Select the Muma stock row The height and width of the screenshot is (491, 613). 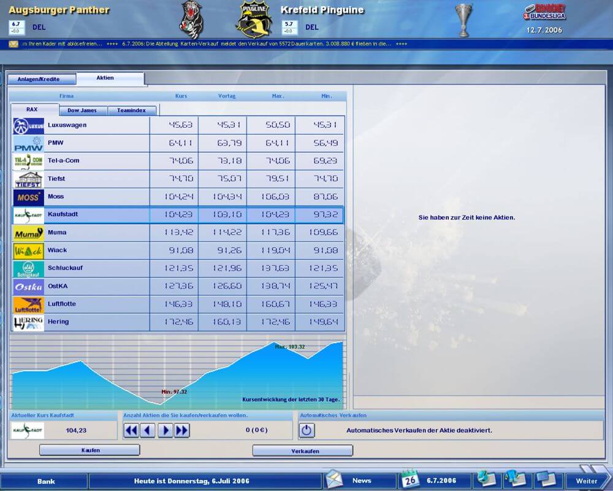coord(178,233)
